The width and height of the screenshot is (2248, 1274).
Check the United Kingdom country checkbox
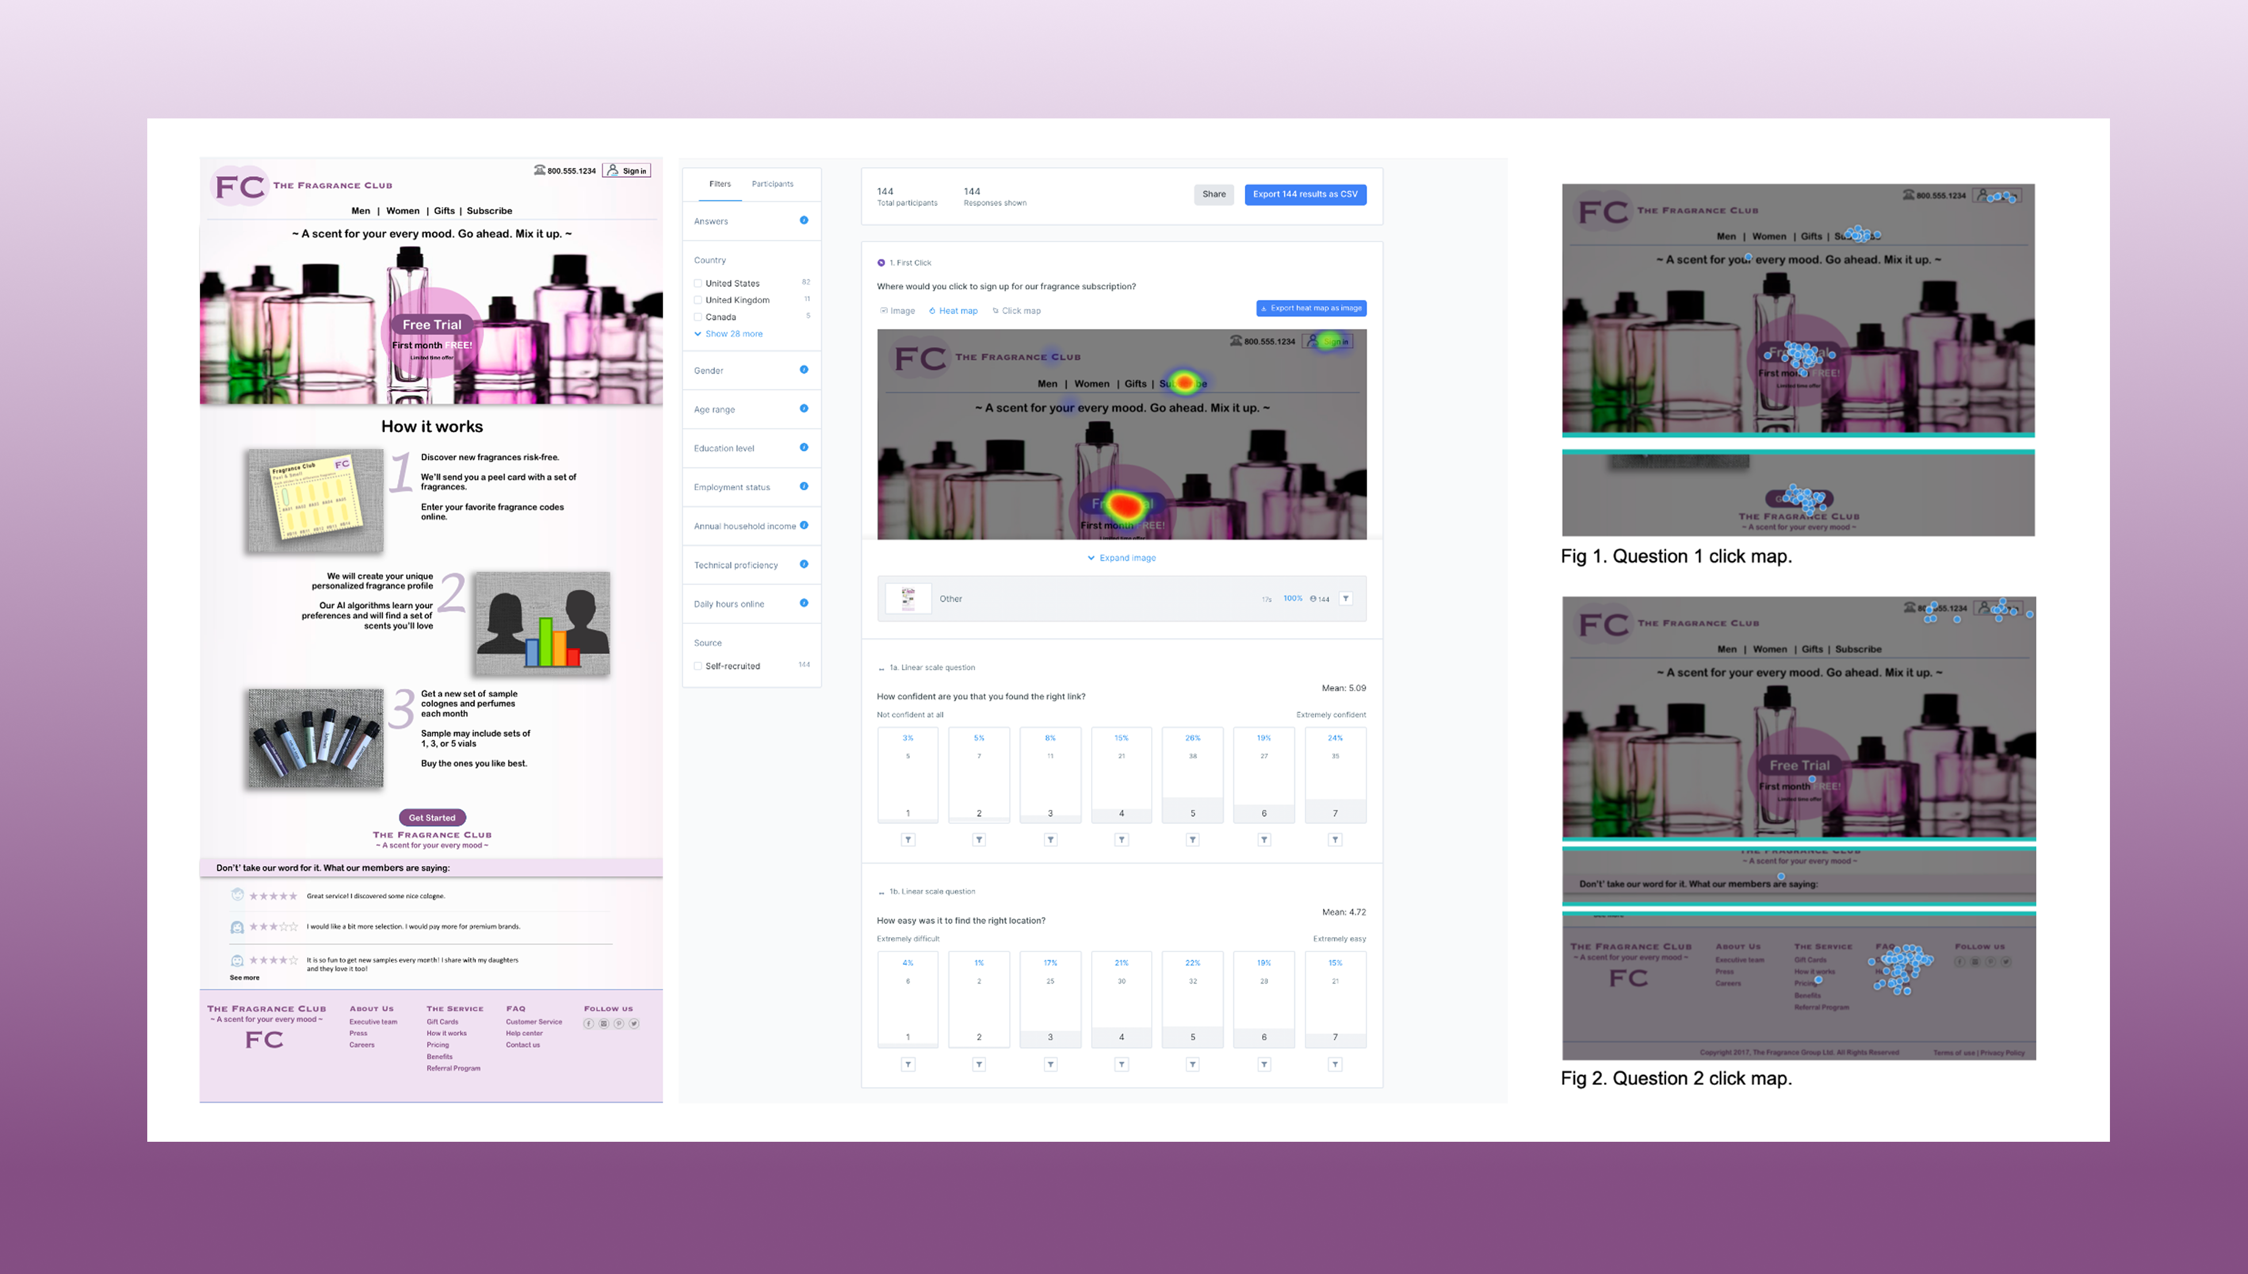click(698, 300)
